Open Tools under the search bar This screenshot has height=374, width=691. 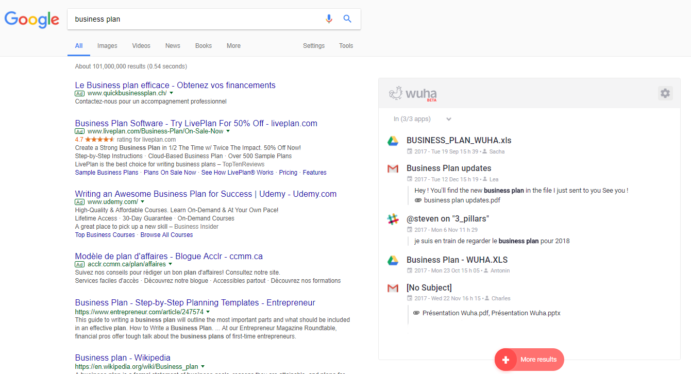[346, 46]
